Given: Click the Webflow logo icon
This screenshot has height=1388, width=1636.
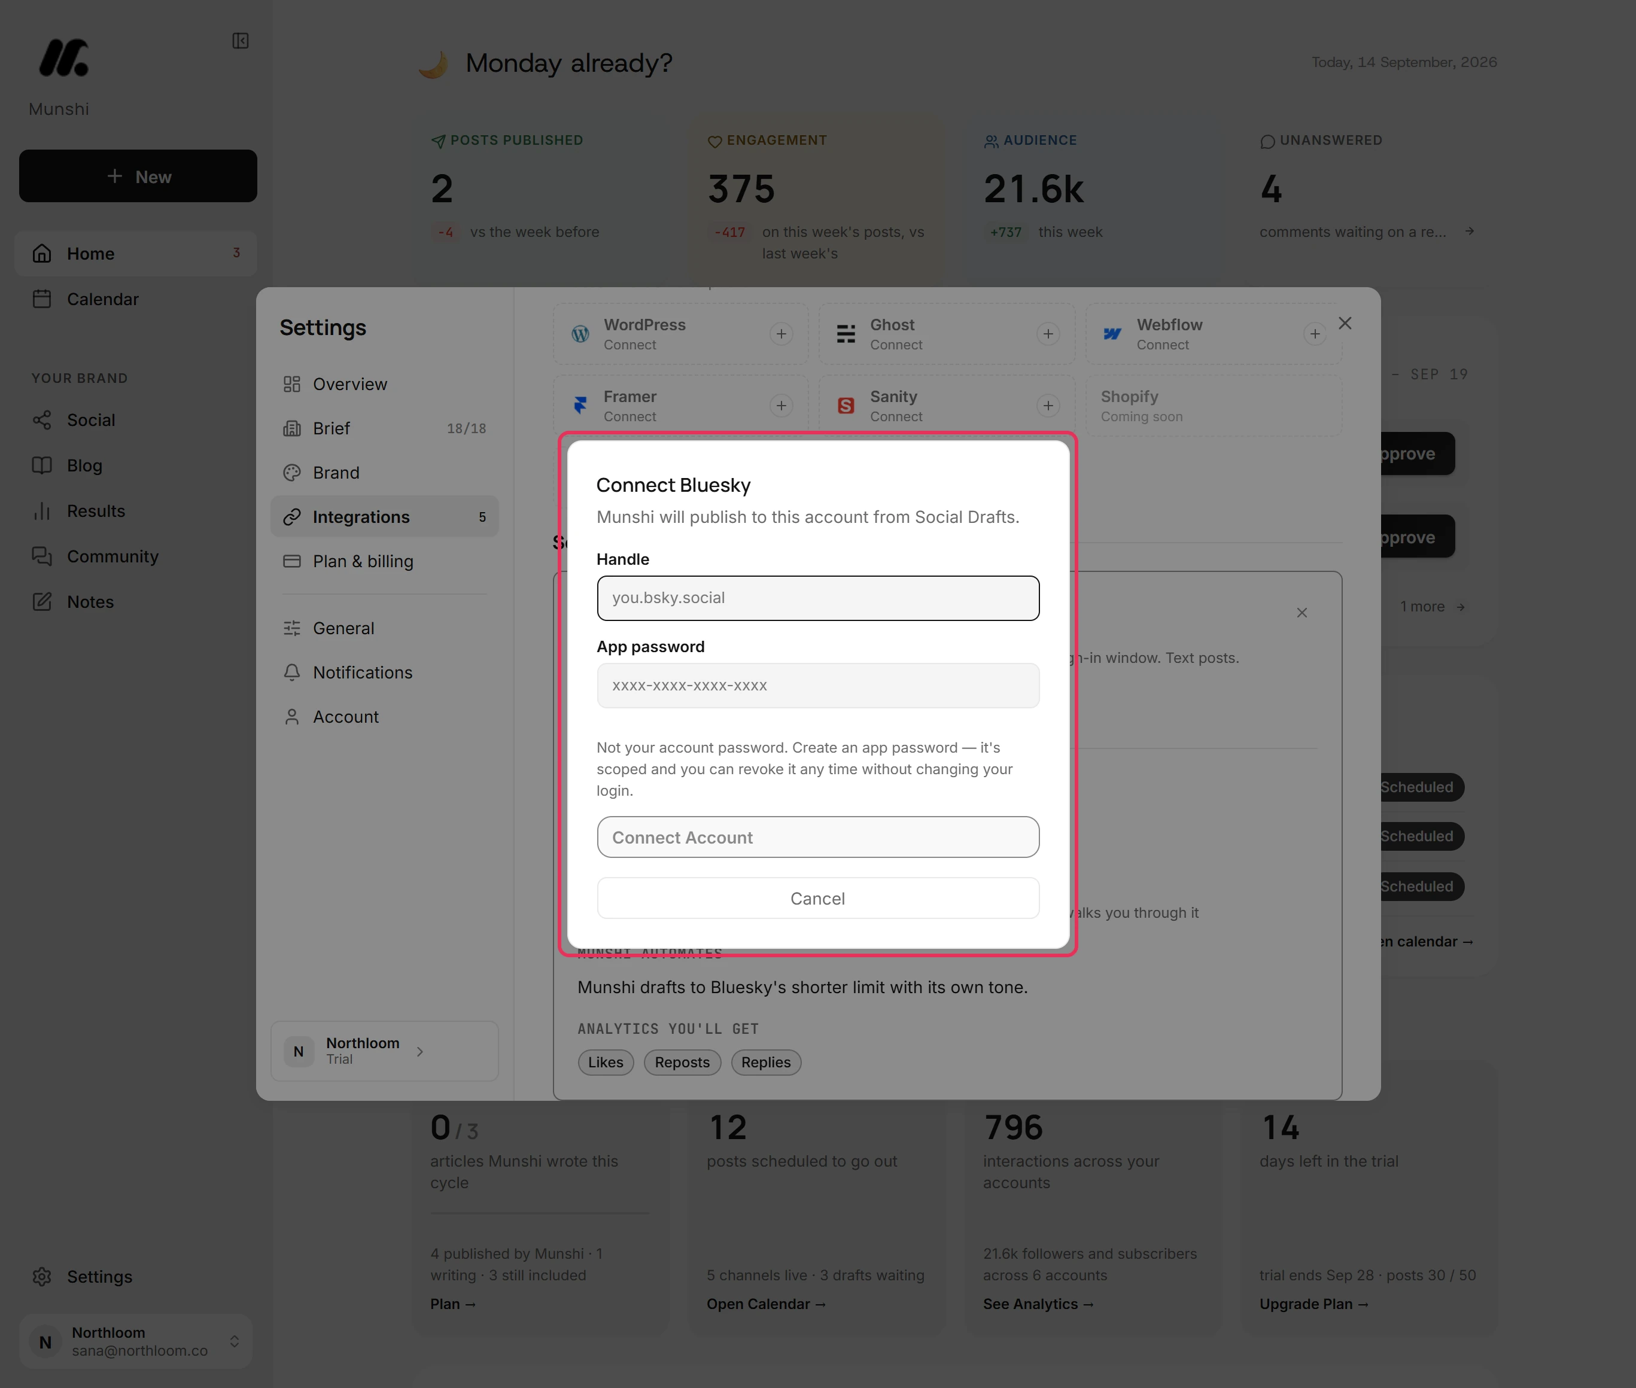Looking at the screenshot, I should tap(1112, 334).
